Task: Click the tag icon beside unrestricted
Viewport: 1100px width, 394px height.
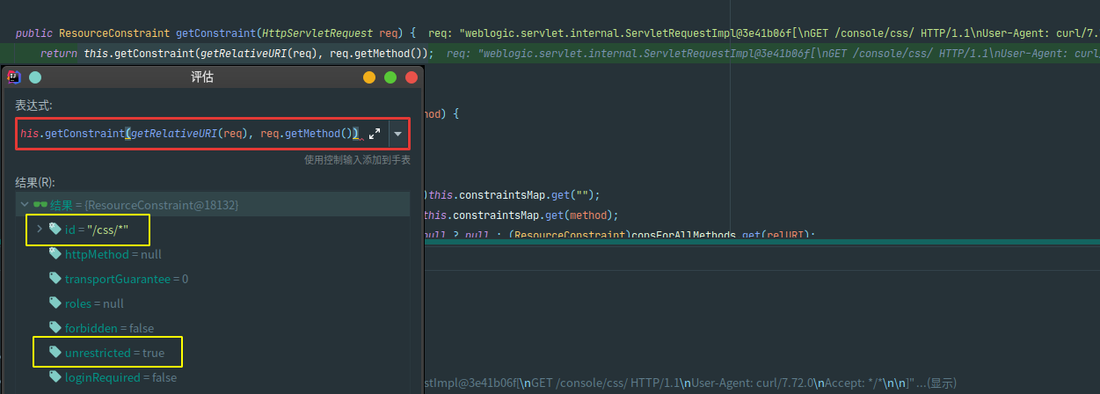Action: point(55,353)
